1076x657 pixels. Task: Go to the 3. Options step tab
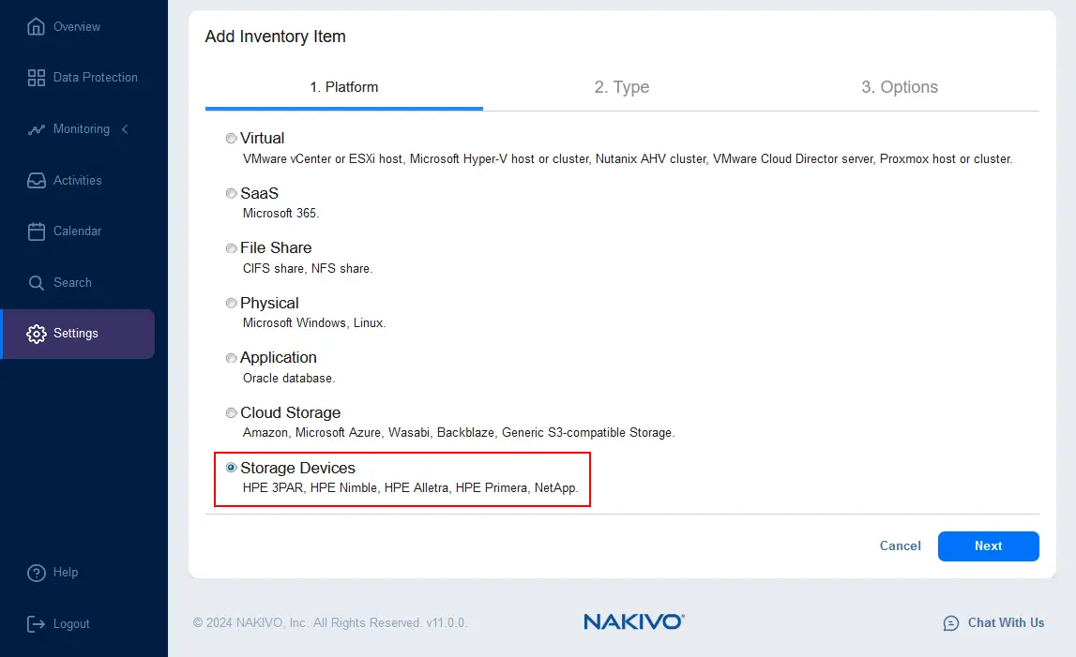(900, 87)
